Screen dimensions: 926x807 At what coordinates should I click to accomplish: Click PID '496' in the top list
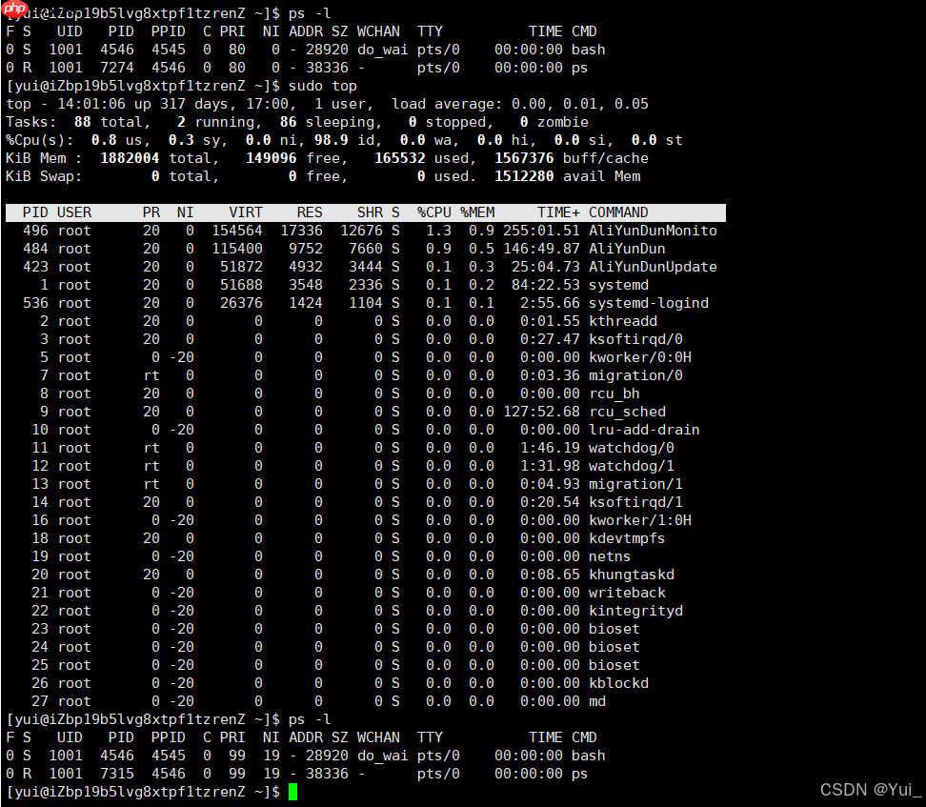(x=35, y=231)
